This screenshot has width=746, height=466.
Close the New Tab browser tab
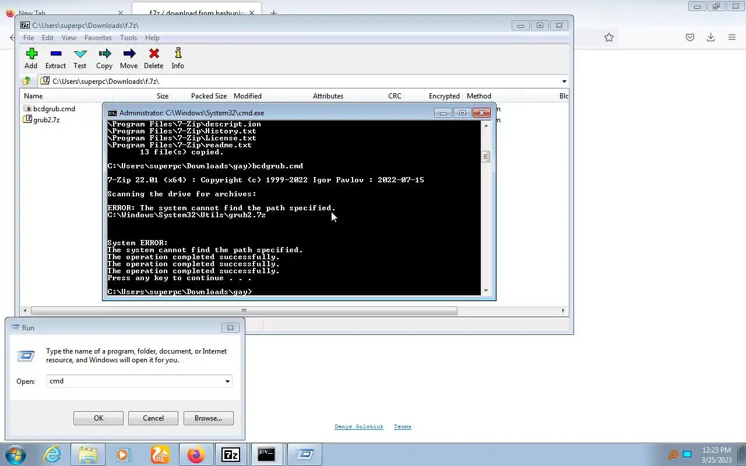click(x=121, y=12)
